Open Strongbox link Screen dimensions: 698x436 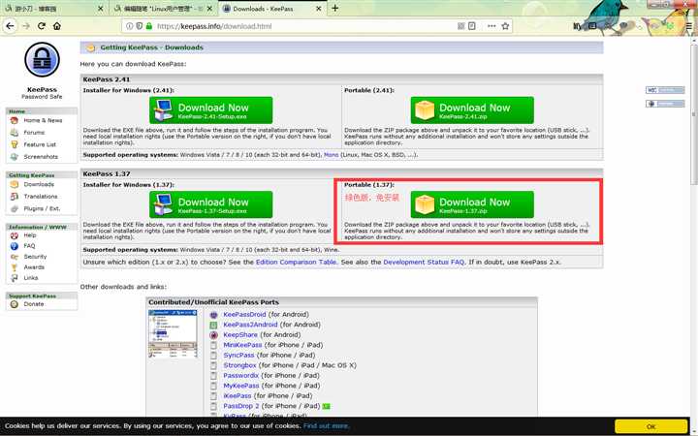tap(240, 365)
